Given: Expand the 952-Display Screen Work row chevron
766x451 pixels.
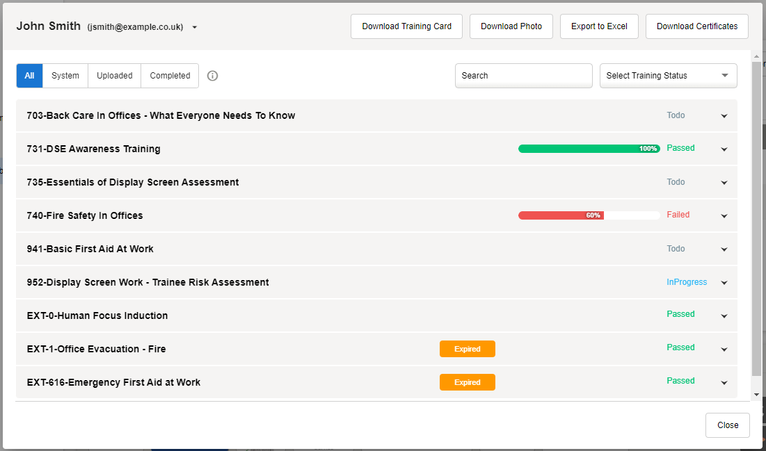Looking at the screenshot, I should 724,283.
